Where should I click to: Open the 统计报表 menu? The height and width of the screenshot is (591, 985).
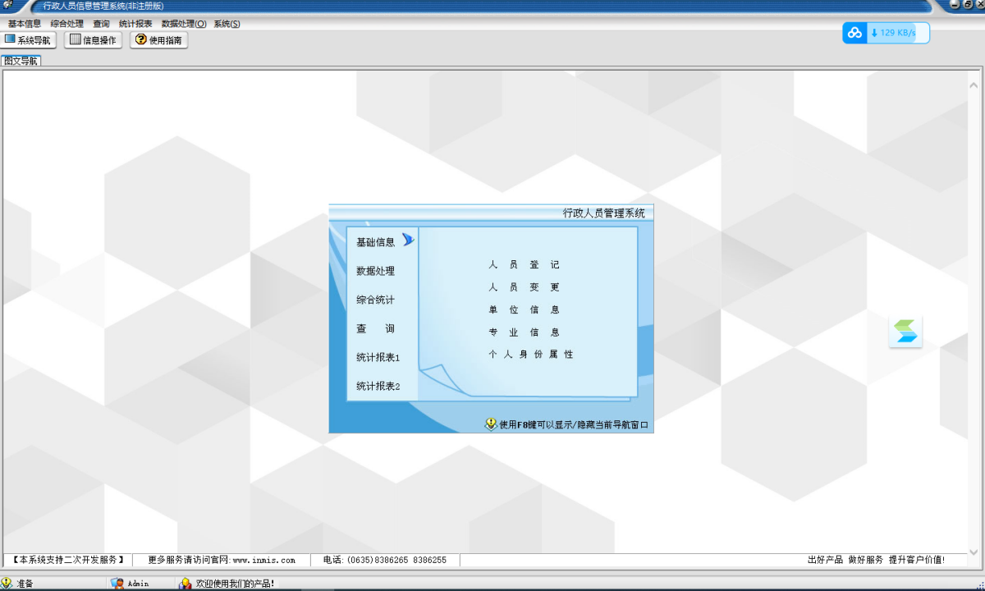pos(135,24)
